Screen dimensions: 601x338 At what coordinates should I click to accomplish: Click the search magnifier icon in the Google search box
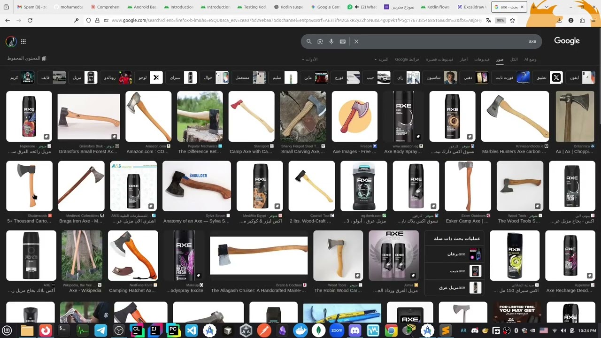pyautogui.click(x=309, y=42)
